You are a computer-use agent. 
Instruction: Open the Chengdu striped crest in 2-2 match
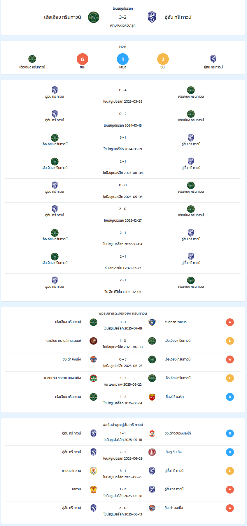[152, 452]
